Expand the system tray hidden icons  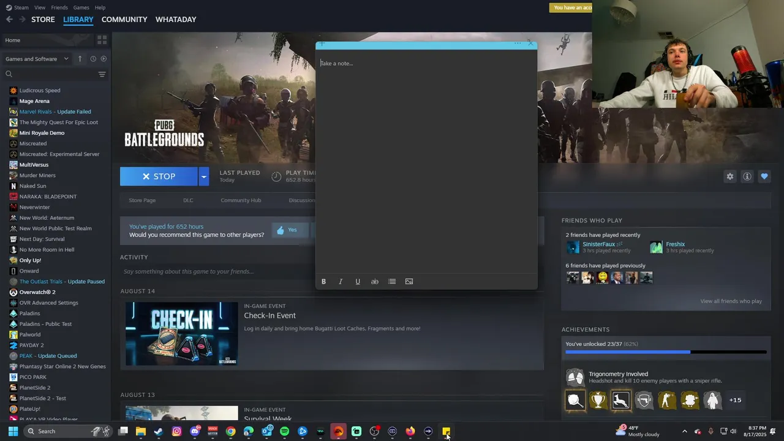(685, 431)
